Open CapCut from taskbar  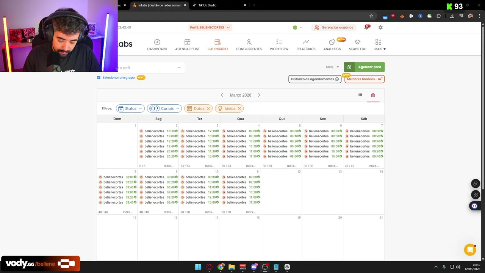point(287,267)
